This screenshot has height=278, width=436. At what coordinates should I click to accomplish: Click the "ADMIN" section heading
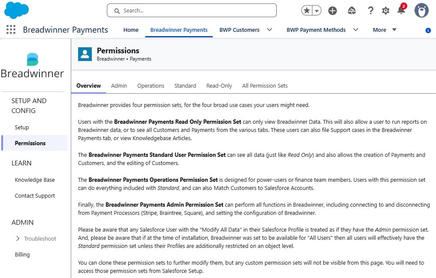22,222
